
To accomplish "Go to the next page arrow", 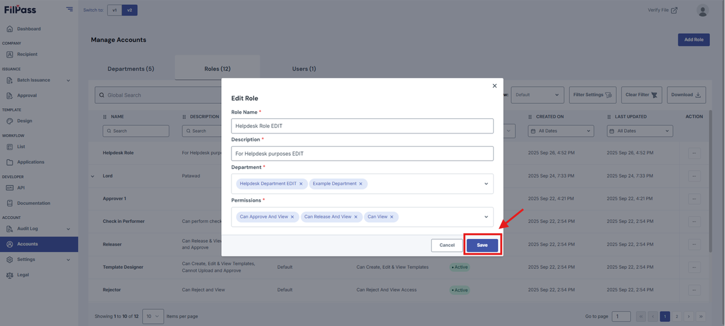I will 689,316.
